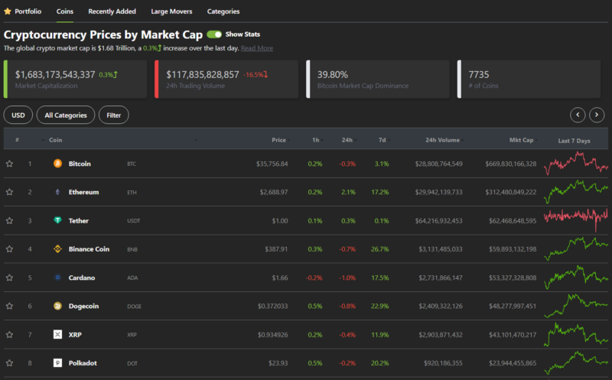
Task: Add Cardano to favorites via star
Action: click(x=9, y=278)
